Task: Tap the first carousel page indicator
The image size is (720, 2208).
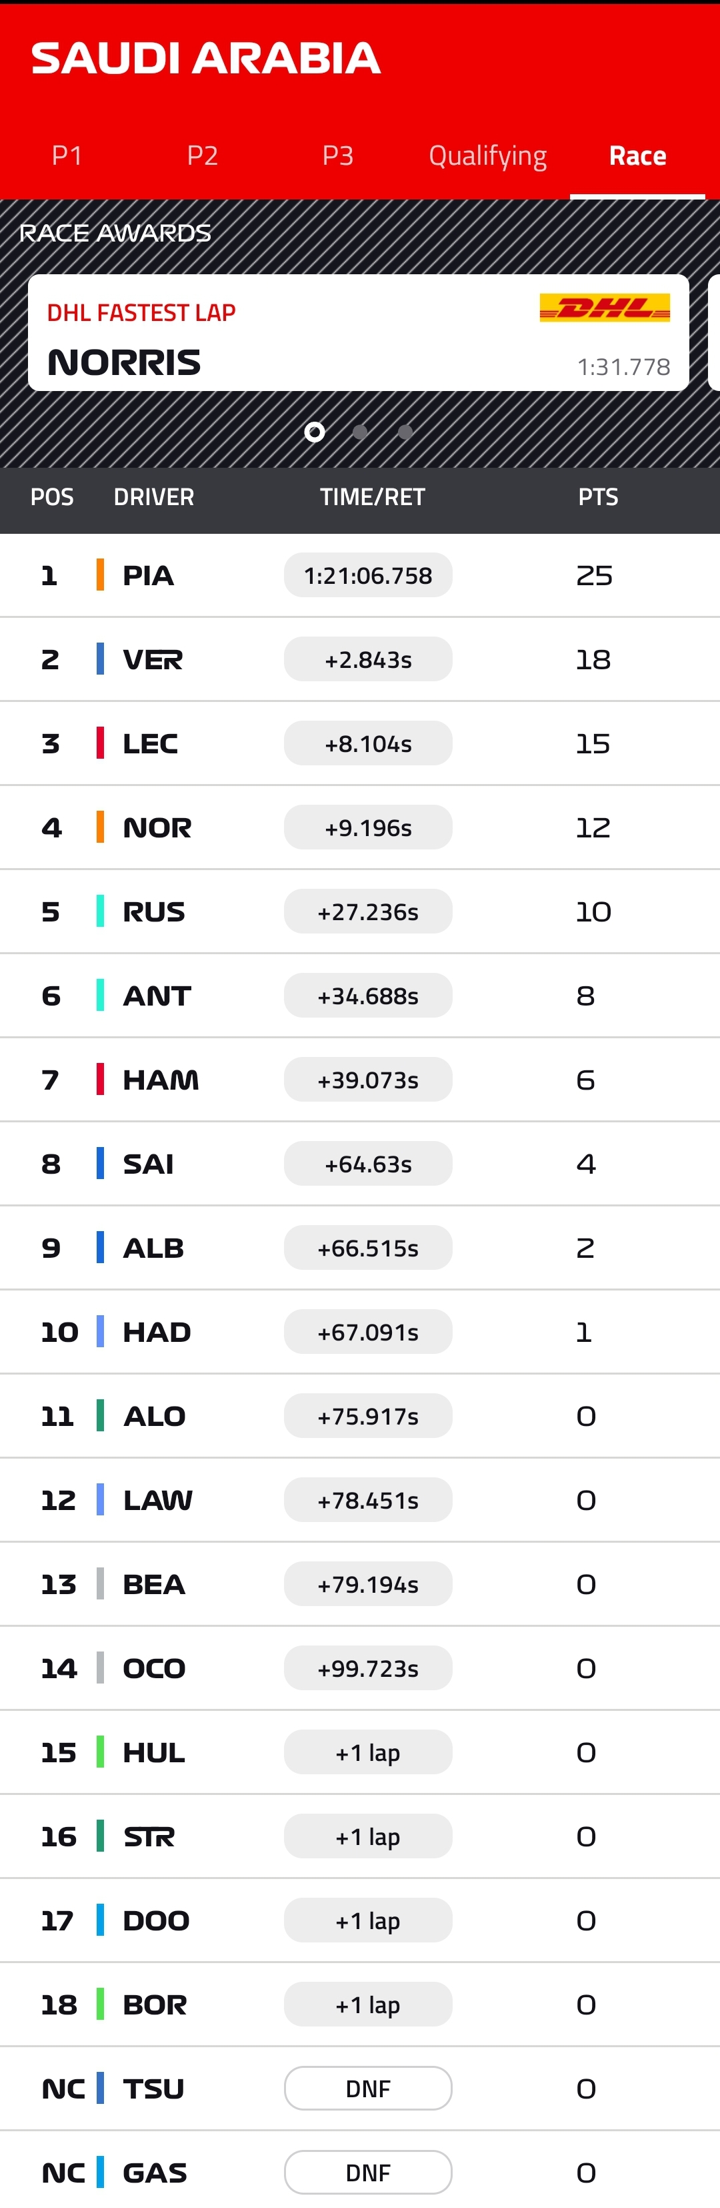Action: pyautogui.click(x=315, y=432)
